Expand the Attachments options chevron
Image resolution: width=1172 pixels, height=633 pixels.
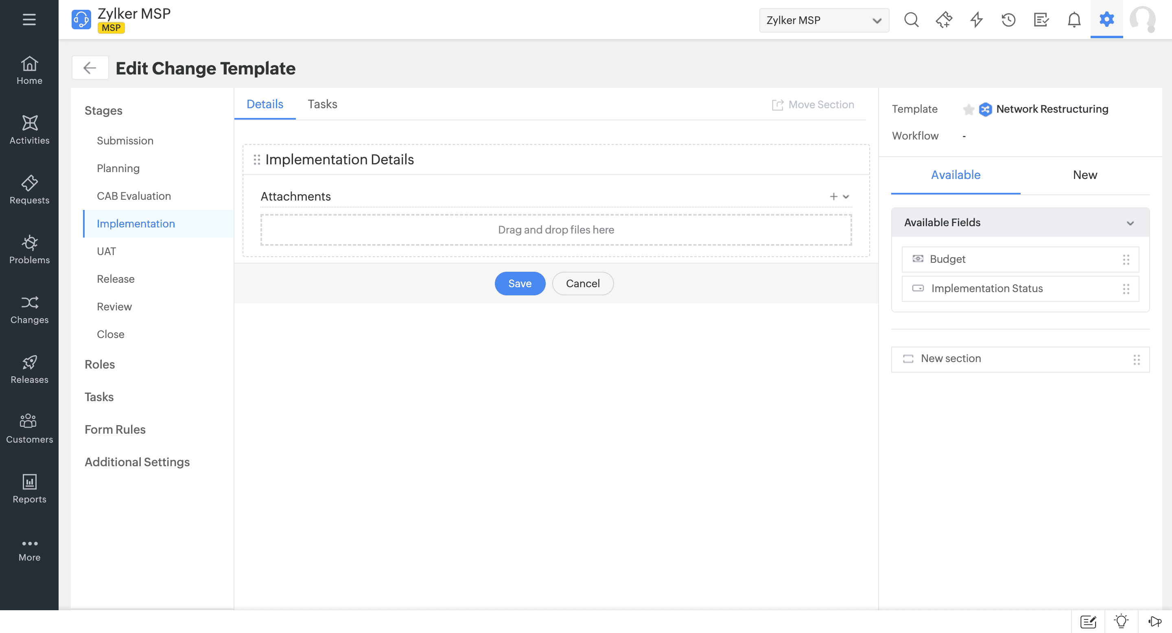click(846, 196)
